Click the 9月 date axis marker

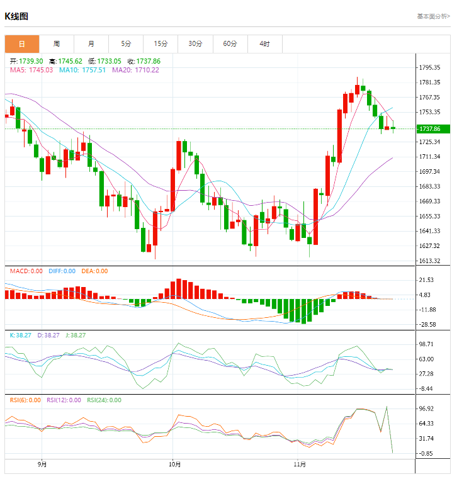42,465
